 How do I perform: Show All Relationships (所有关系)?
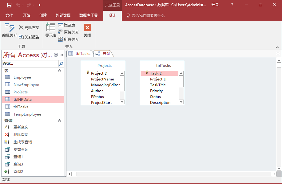(68, 39)
